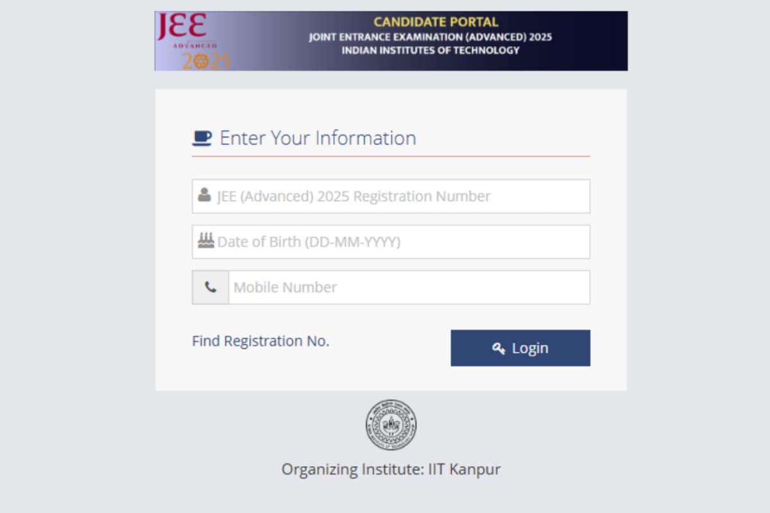Click the Enter Your Information heading text
Screen dimensions: 770x513
click(x=318, y=138)
